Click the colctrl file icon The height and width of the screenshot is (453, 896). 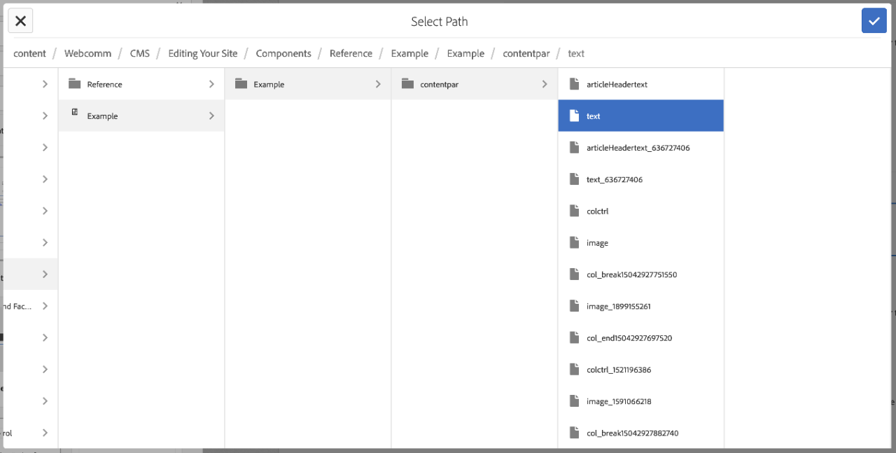[575, 211]
